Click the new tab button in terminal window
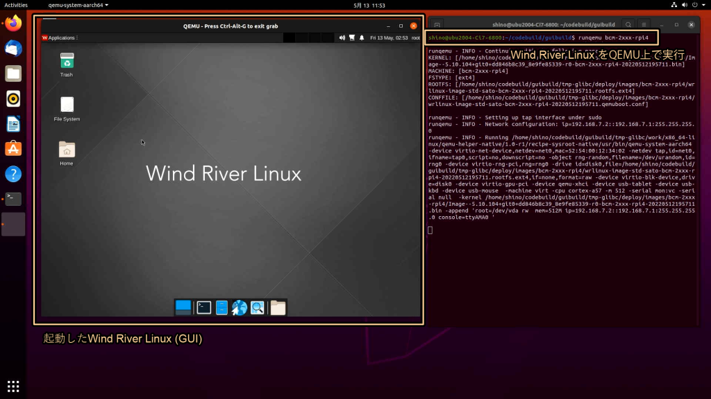This screenshot has width=711, height=399. click(437, 24)
